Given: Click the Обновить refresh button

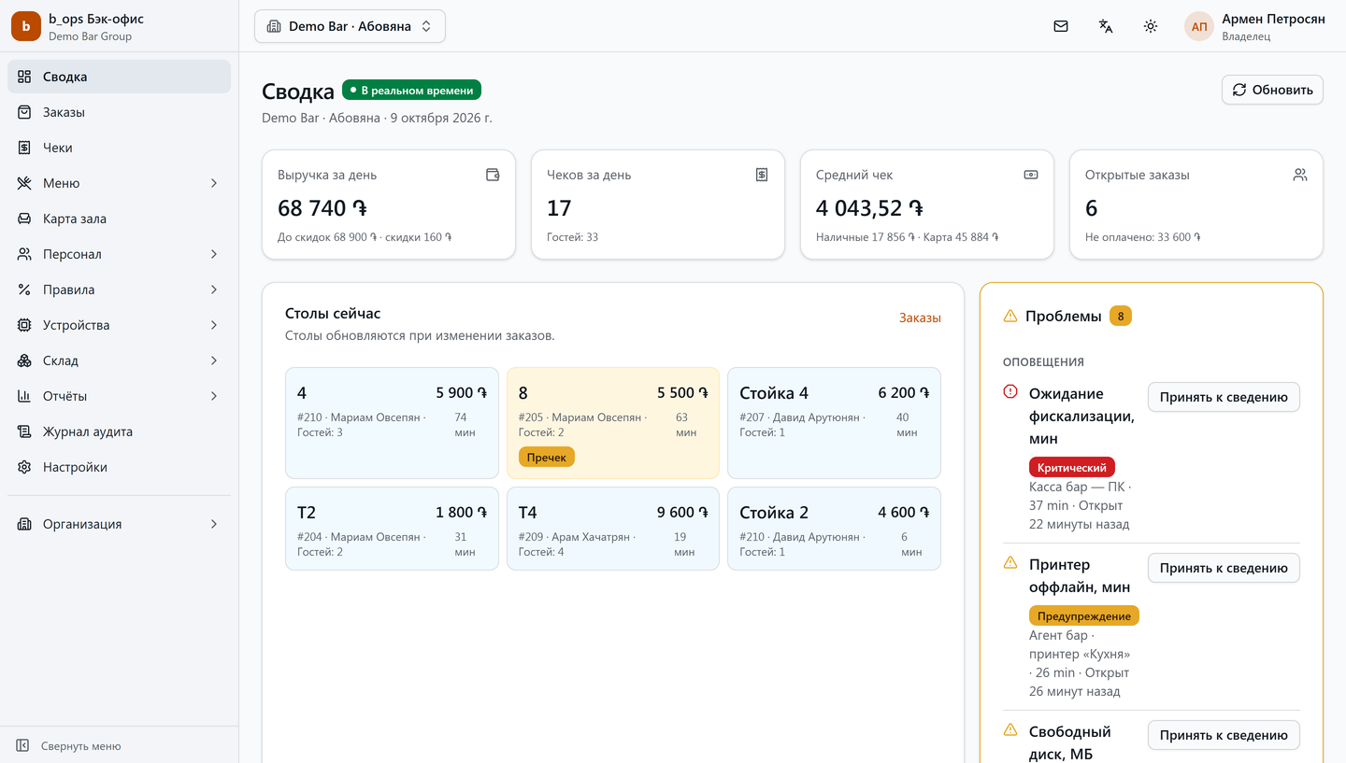Looking at the screenshot, I should [1272, 90].
